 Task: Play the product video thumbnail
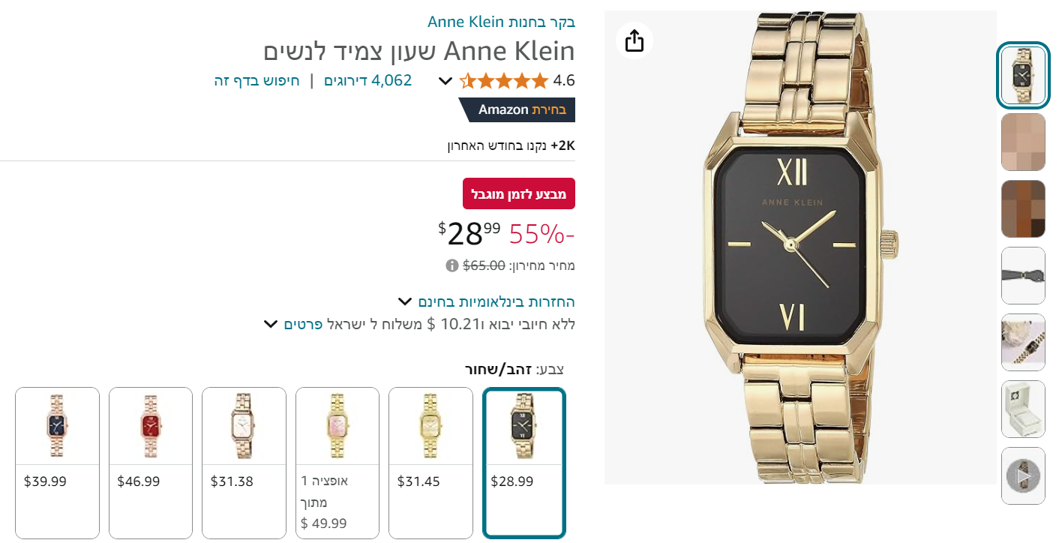[1023, 475]
